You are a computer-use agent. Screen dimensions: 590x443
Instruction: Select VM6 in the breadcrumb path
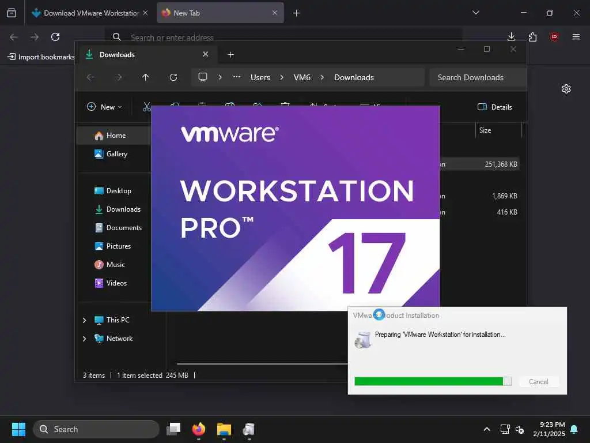(x=302, y=77)
